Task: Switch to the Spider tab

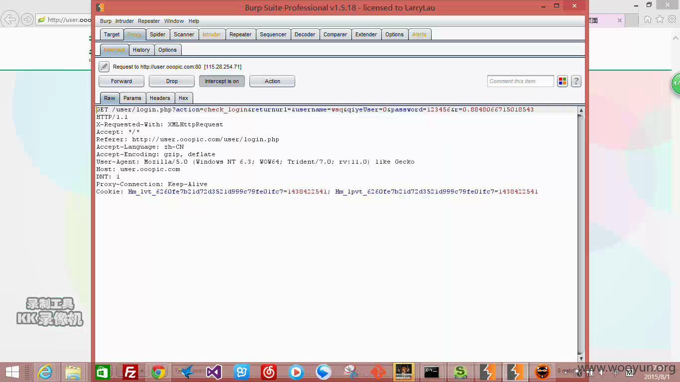Action: click(157, 34)
